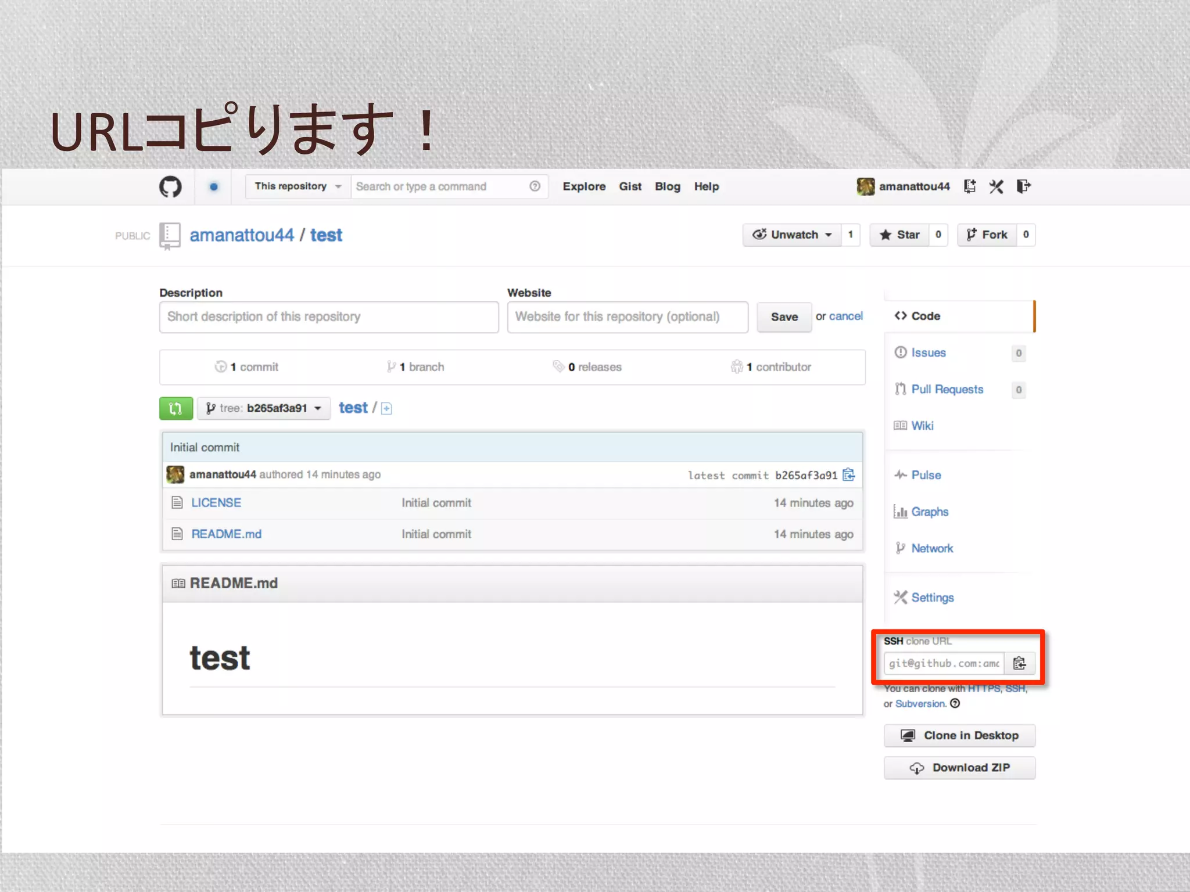
Task: Click the Download ZIP button
Action: click(x=959, y=768)
